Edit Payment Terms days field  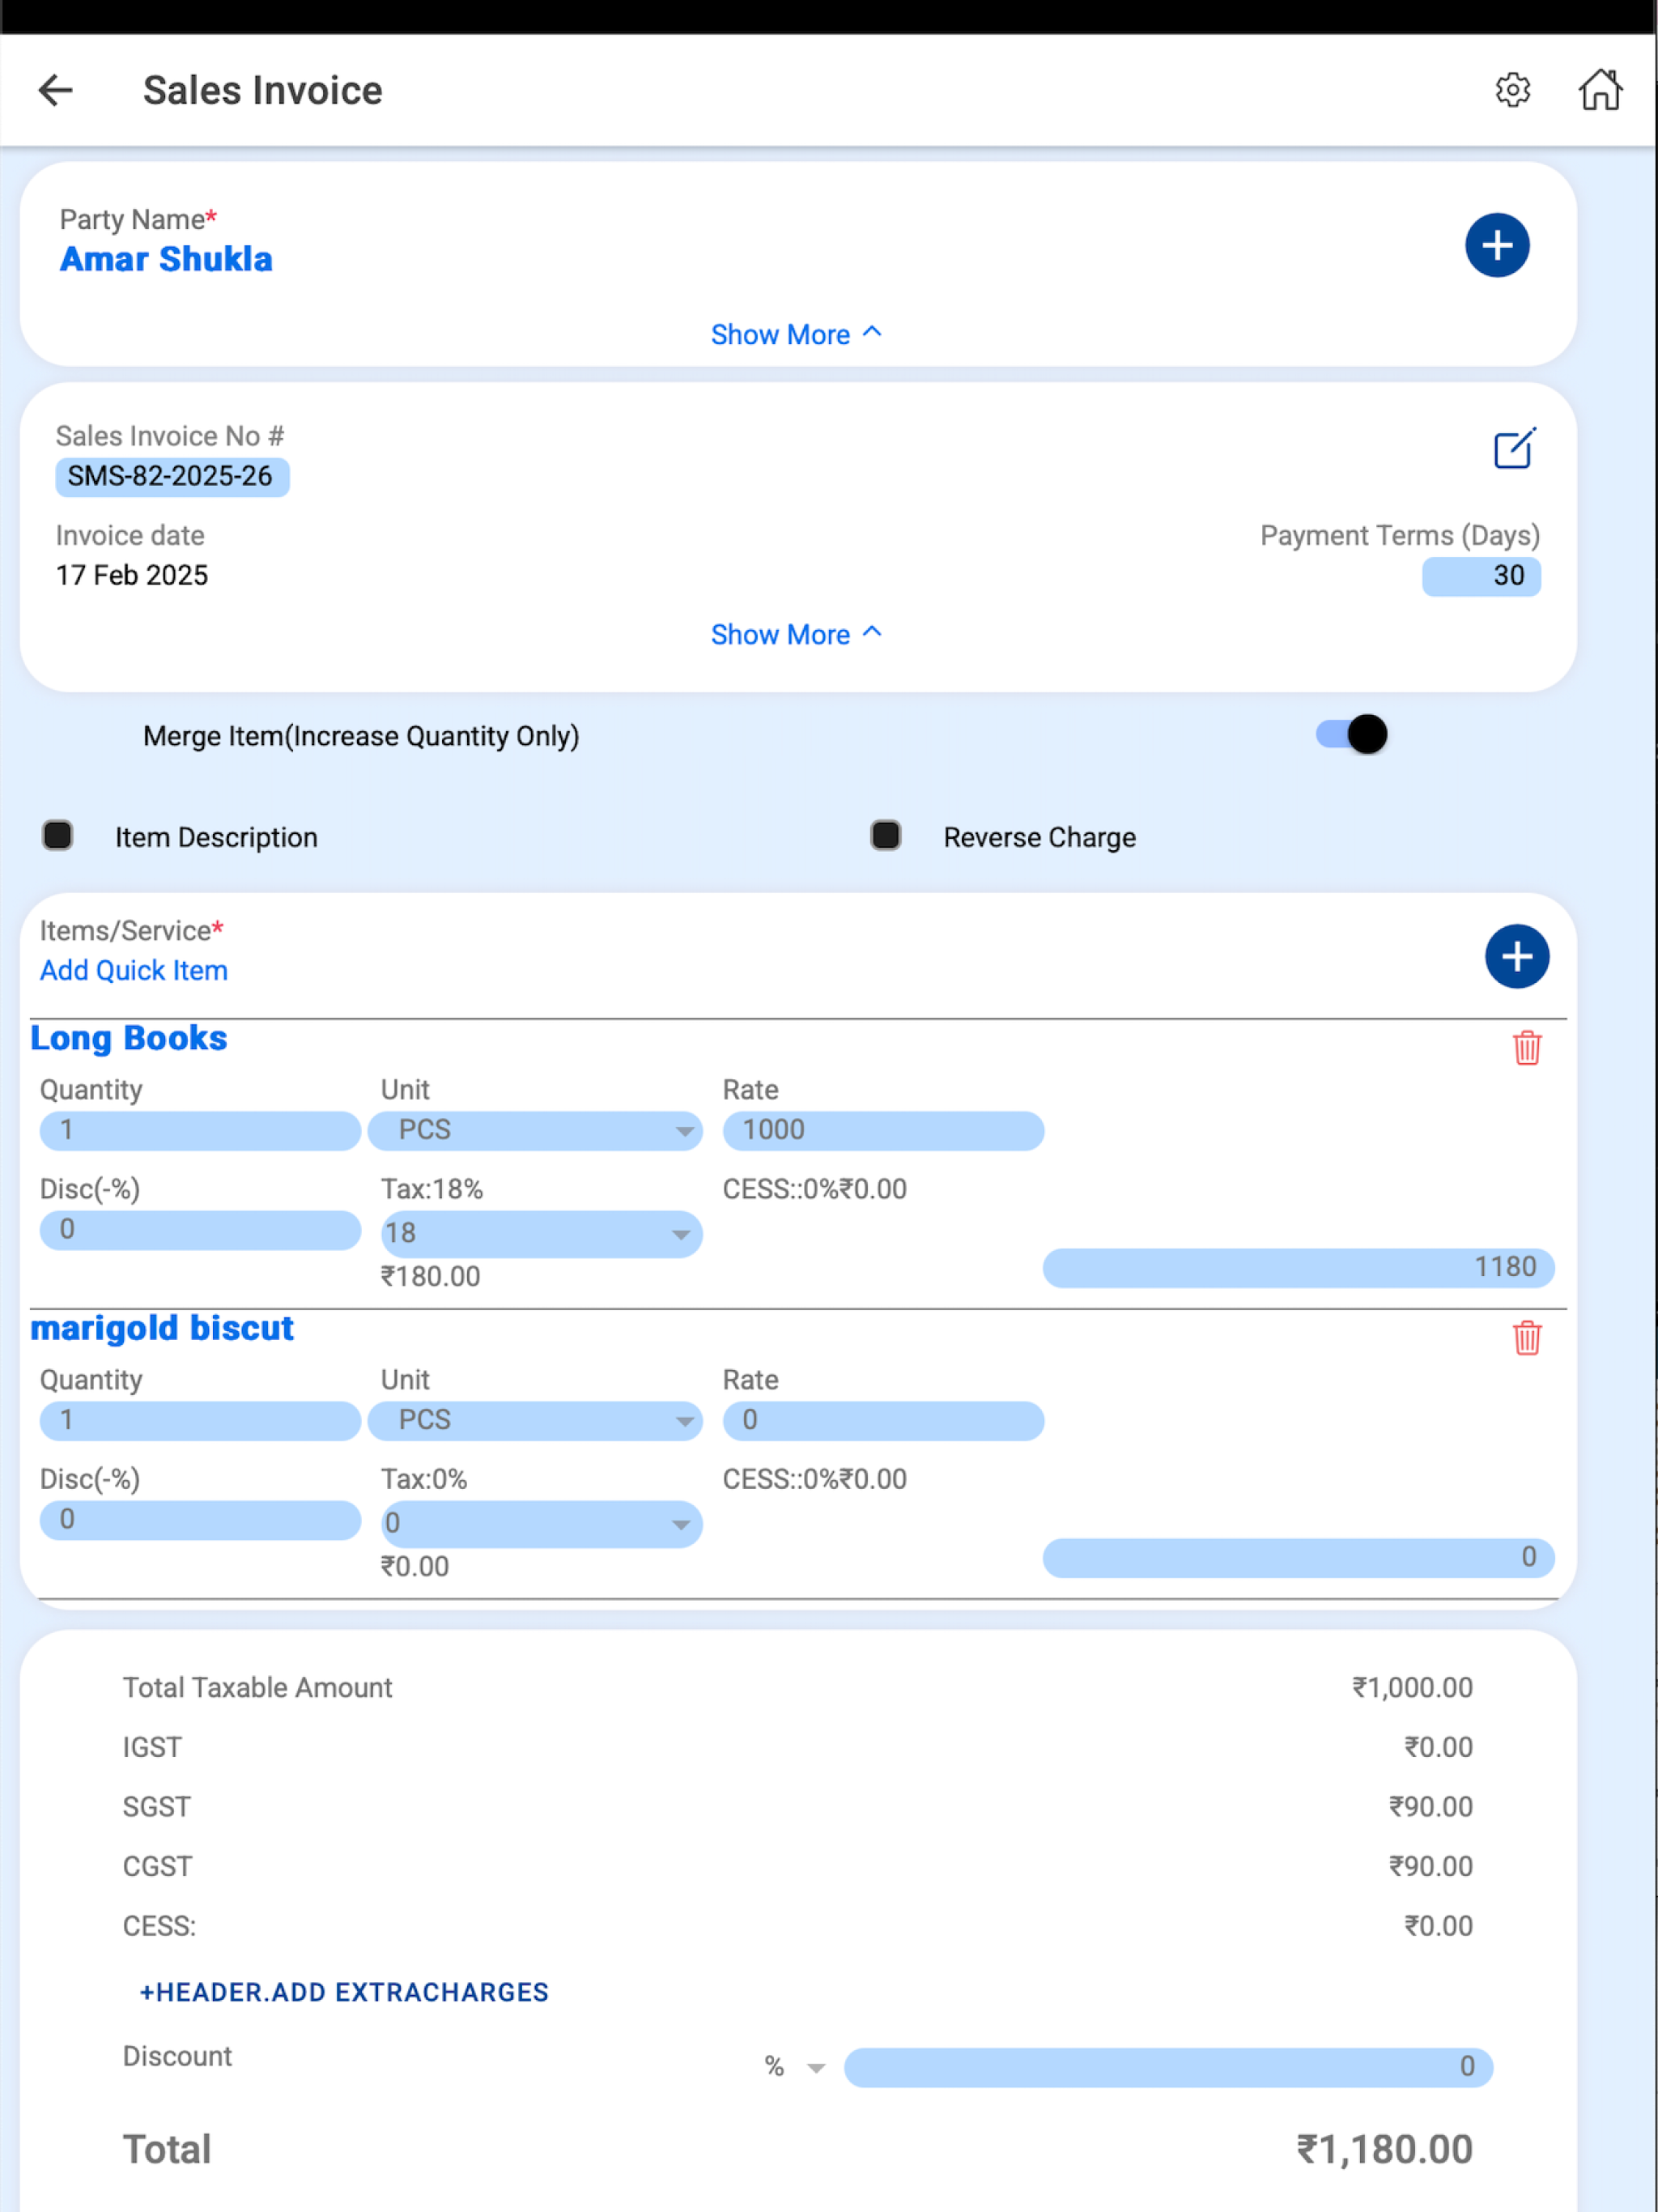tap(1481, 576)
